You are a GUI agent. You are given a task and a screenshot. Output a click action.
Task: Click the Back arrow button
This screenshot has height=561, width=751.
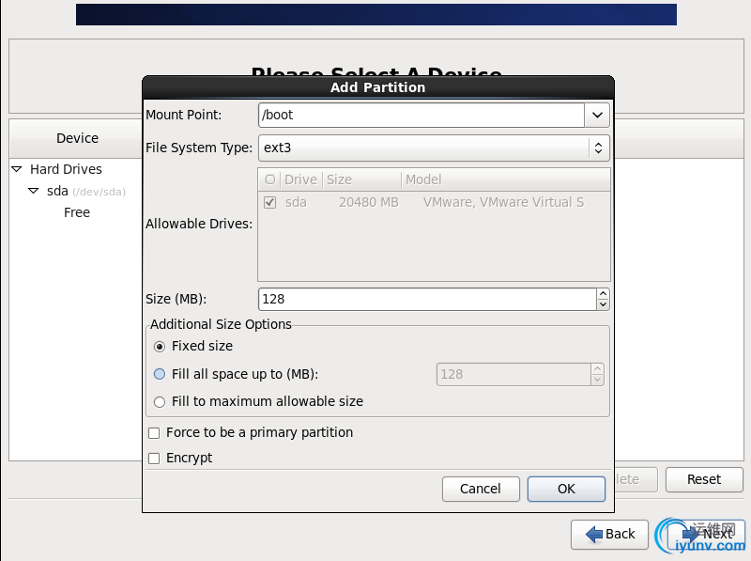(610, 534)
